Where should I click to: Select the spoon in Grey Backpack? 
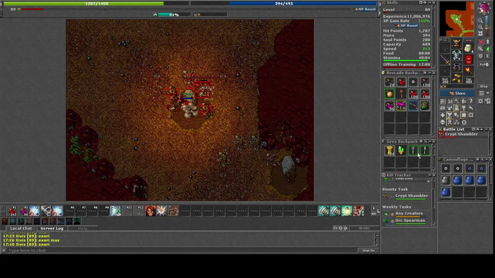click(413, 151)
